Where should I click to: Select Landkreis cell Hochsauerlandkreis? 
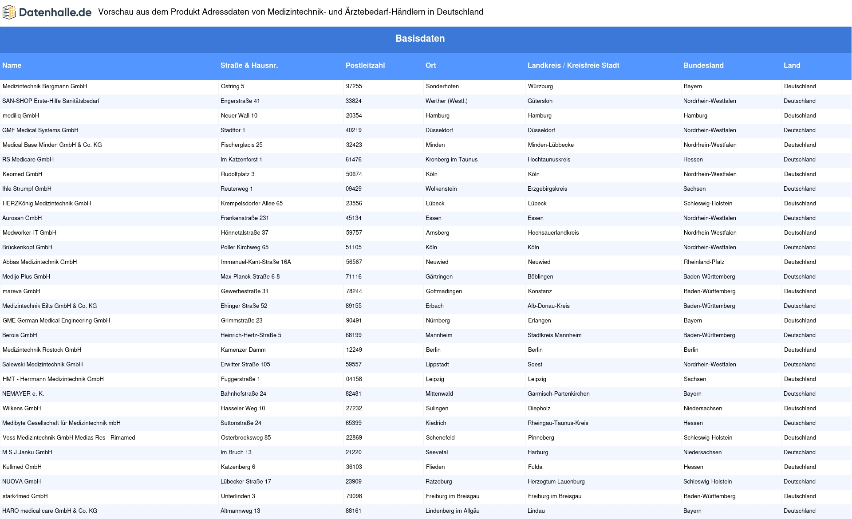coord(553,233)
